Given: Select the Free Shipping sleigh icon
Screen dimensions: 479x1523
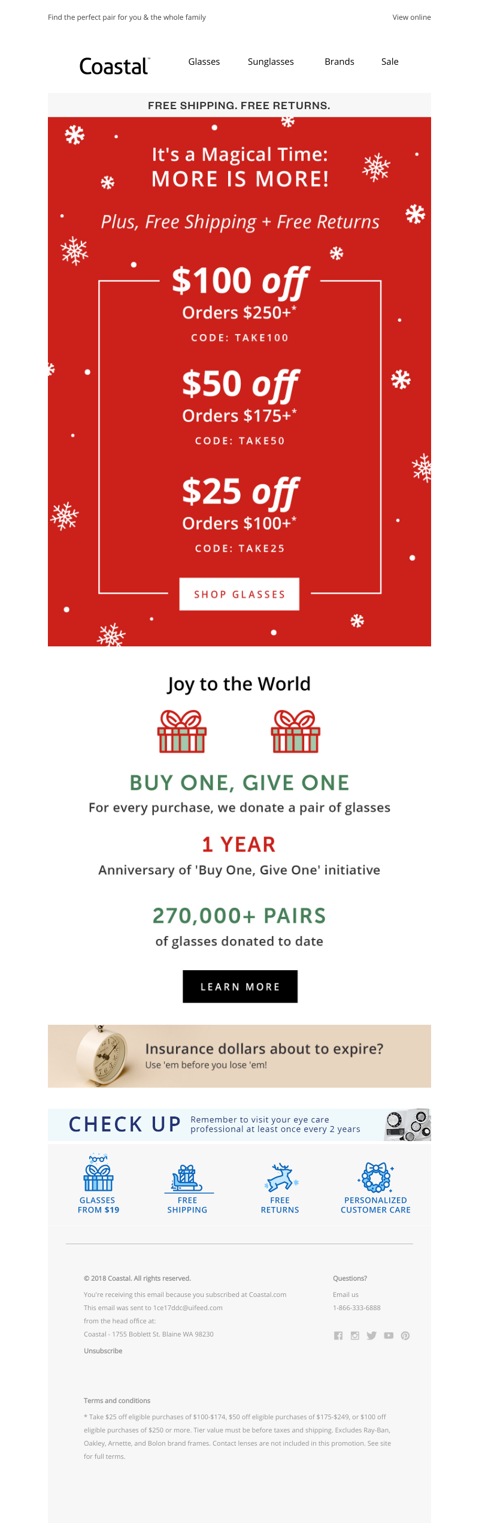Looking at the screenshot, I should coord(187,1178).
